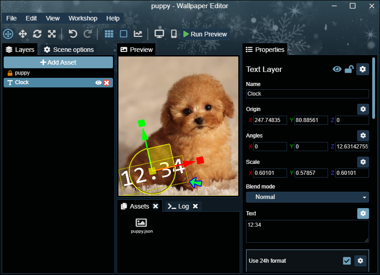Close the Assets tab
380x275 pixels.
click(x=155, y=206)
